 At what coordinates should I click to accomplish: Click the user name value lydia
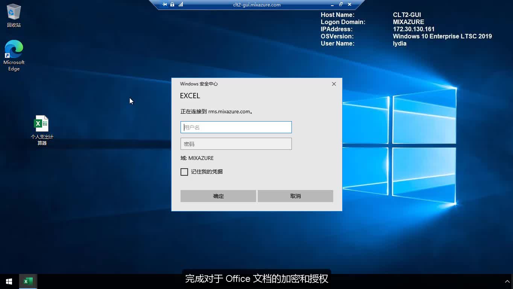[x=399, y=43]
